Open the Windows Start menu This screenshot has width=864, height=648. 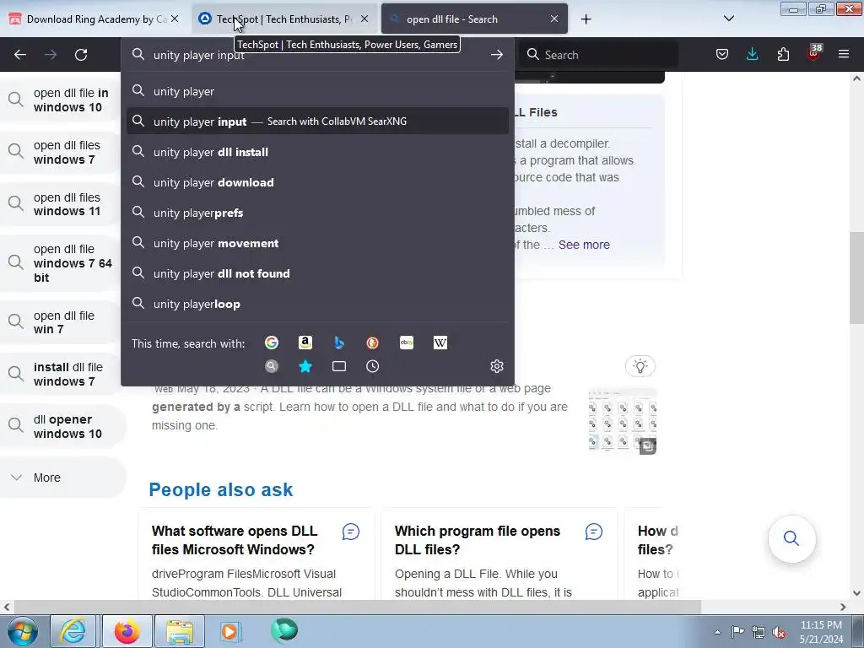pyautogui.click(x=22, y=631)
